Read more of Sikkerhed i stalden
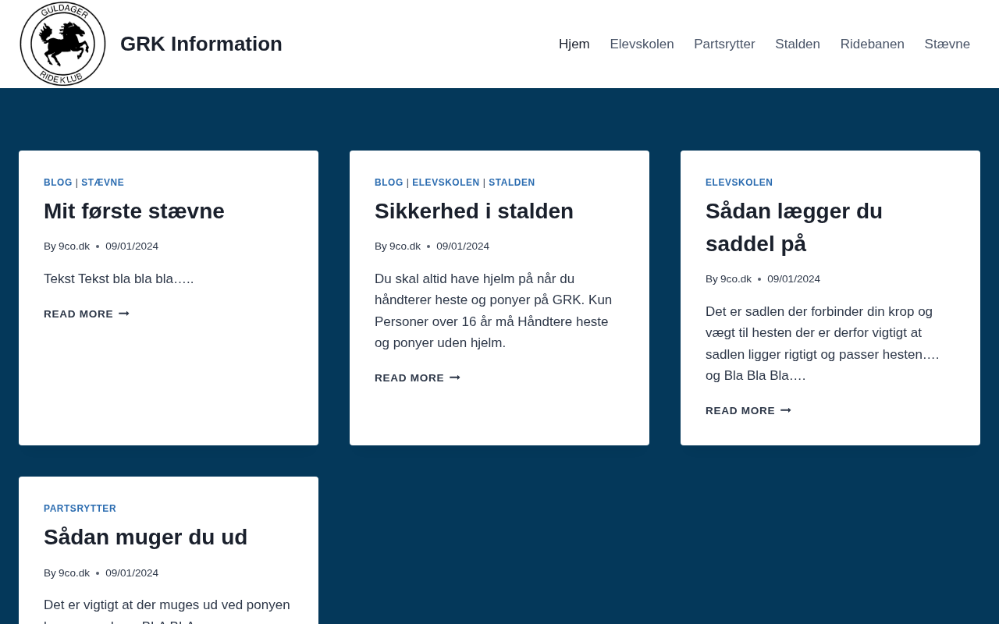The height and width of the screenshot is (624, 999). [x=418, y=378]
